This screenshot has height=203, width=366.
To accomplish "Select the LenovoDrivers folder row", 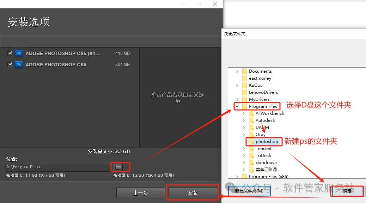I will click(263, 92).
